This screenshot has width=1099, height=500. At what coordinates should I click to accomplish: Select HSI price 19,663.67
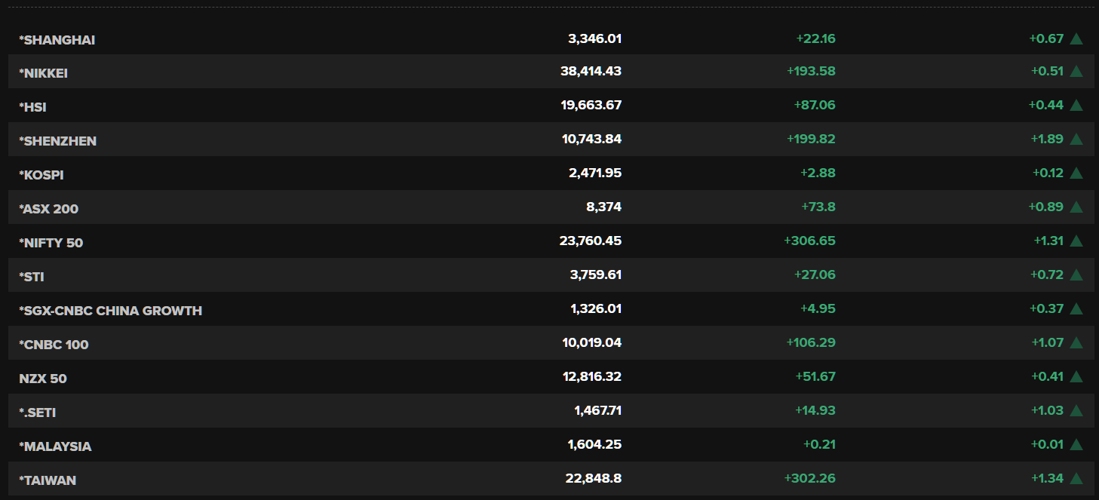coord(591,105)
